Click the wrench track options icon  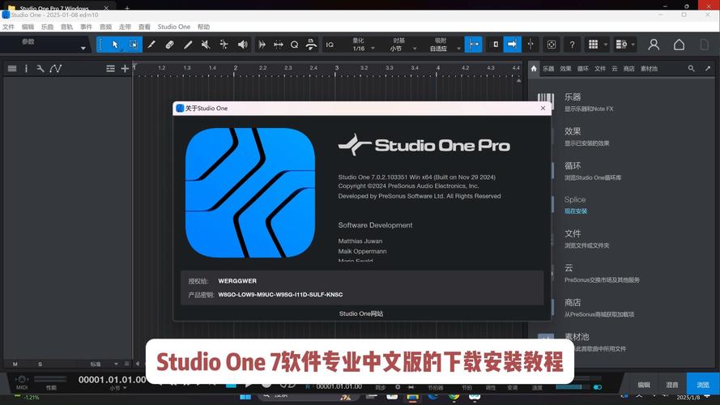40,68
